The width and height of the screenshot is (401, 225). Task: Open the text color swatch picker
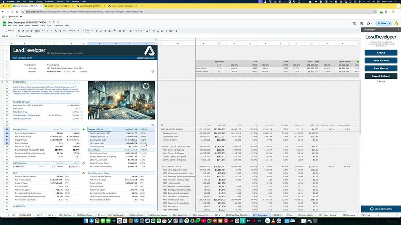(109, 30)
